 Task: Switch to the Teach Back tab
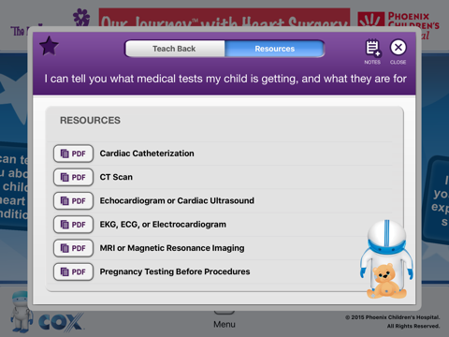pos(175,49)
